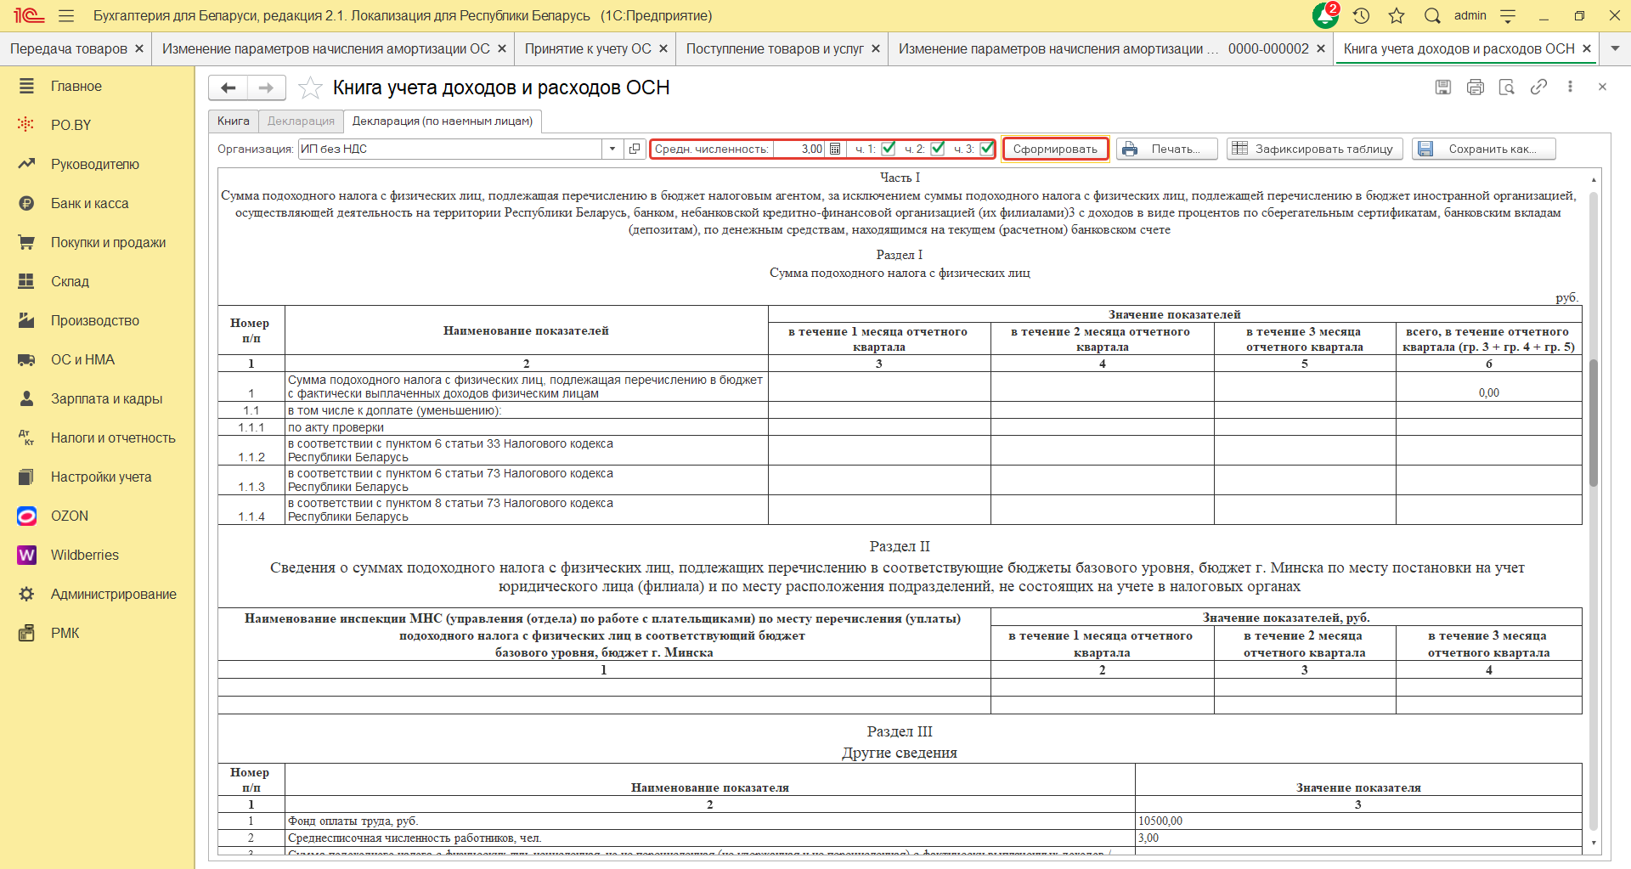Click the printer icon top right
This screenshot has width=1631, height=869.
click(x=1476, y=87)
